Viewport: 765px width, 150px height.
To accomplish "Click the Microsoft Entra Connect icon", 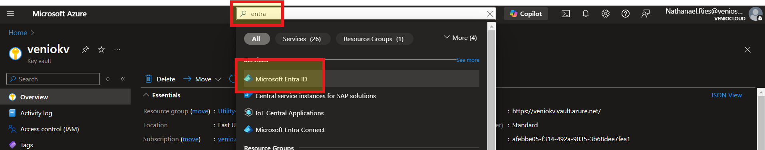I will click(x=248, y=129).
